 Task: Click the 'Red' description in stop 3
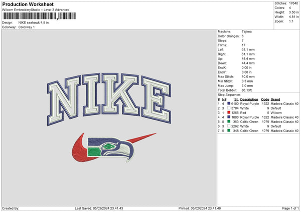point(243,113)
